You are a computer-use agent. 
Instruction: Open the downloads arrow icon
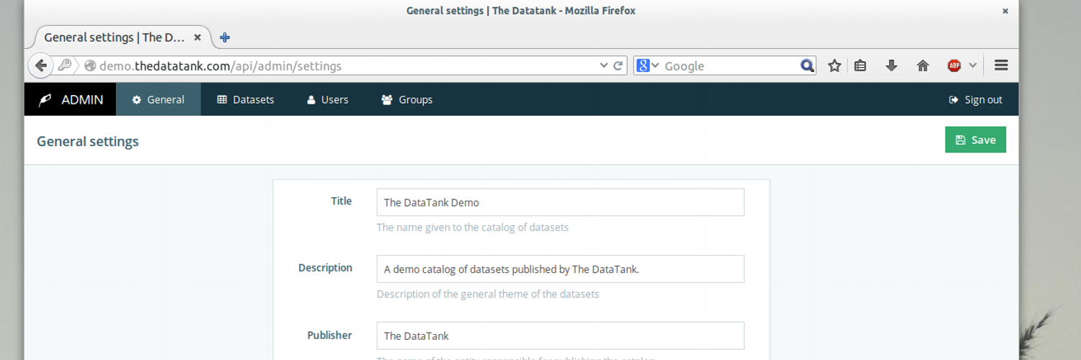[891, 66]
